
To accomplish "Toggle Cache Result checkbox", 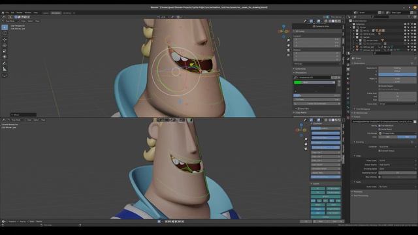I will click(x=379, y=129).
